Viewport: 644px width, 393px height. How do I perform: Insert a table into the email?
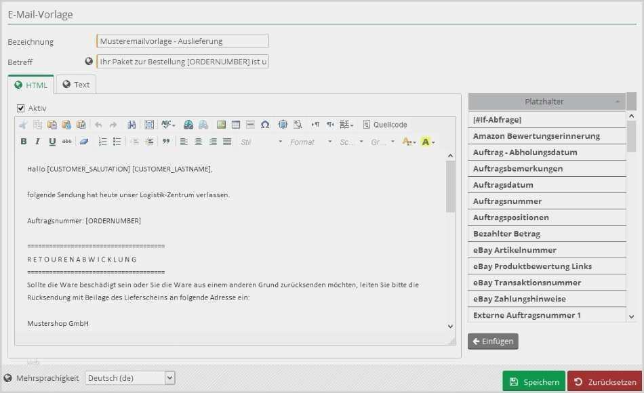pyautogui.click(x=236, y=125)
